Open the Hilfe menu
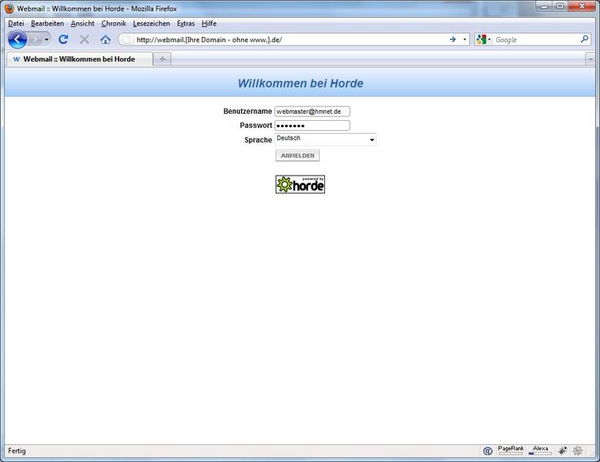This screenshot has height=462, width=600. click(209, 23)
